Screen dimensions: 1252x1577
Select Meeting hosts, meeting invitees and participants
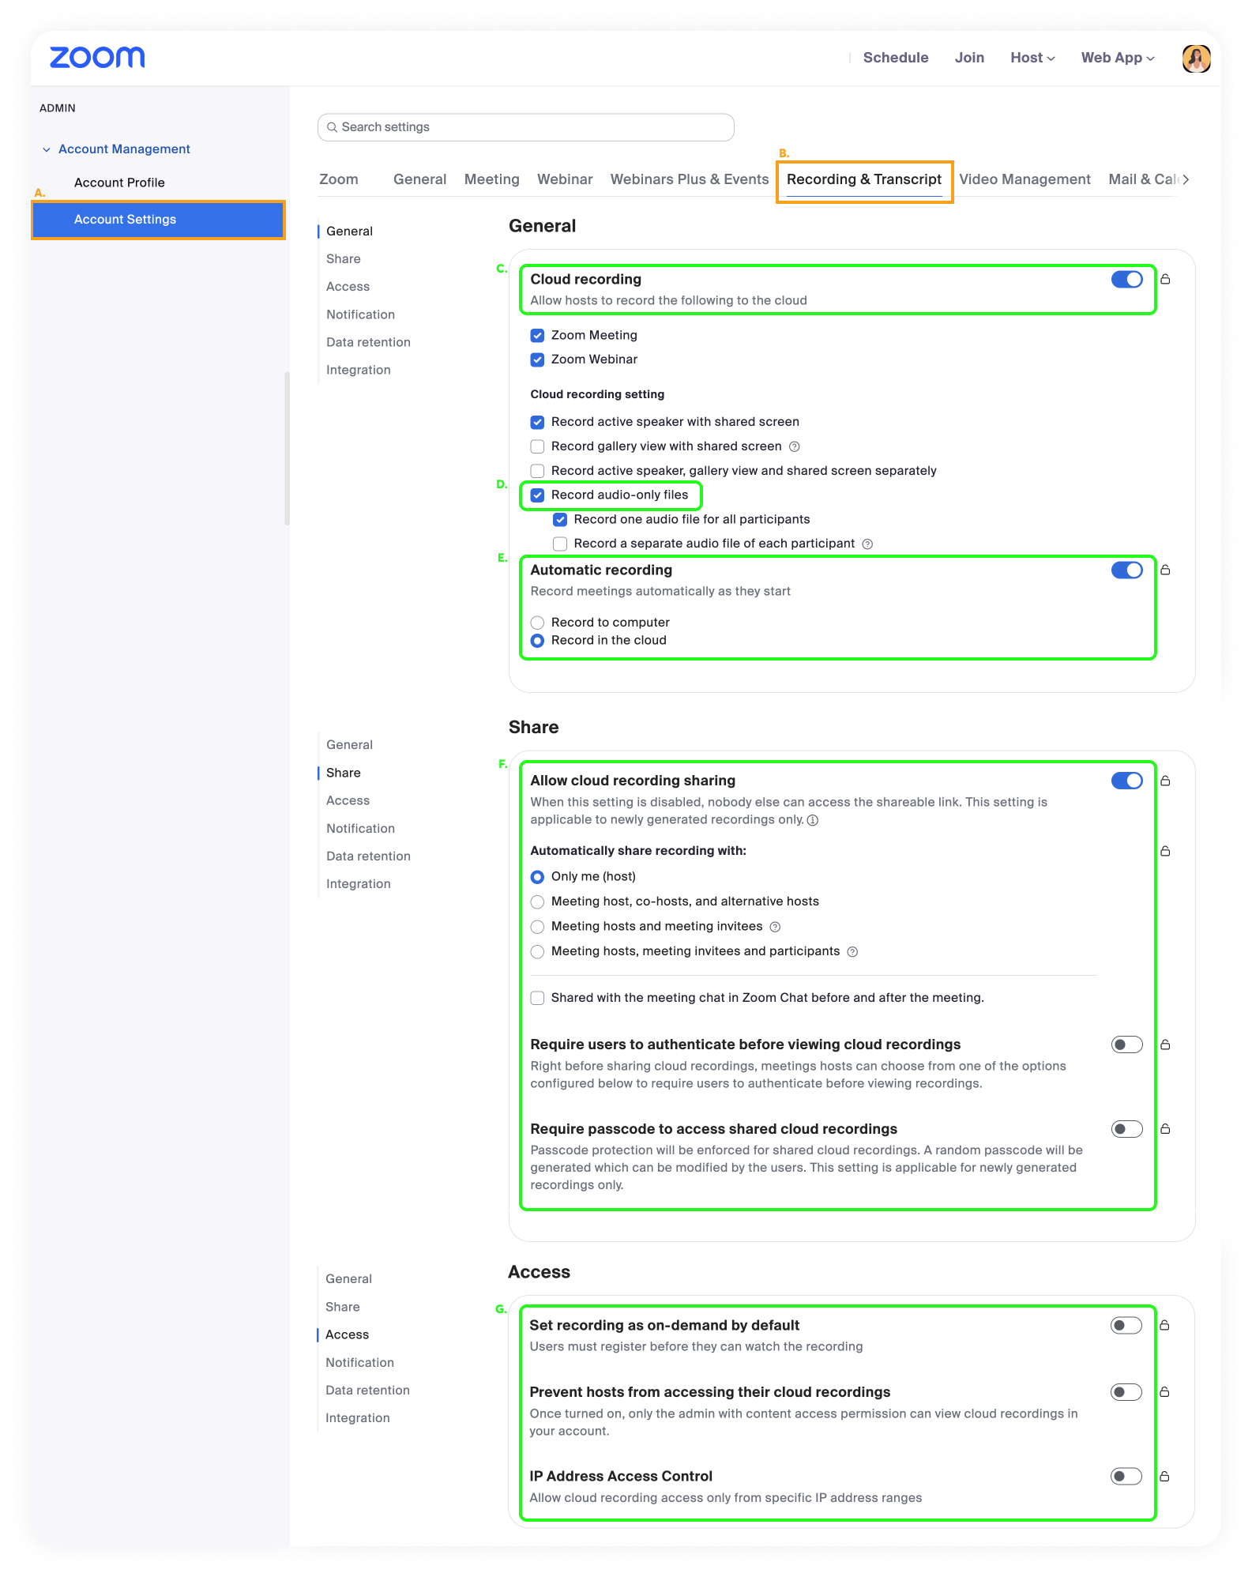click(537, 951)
